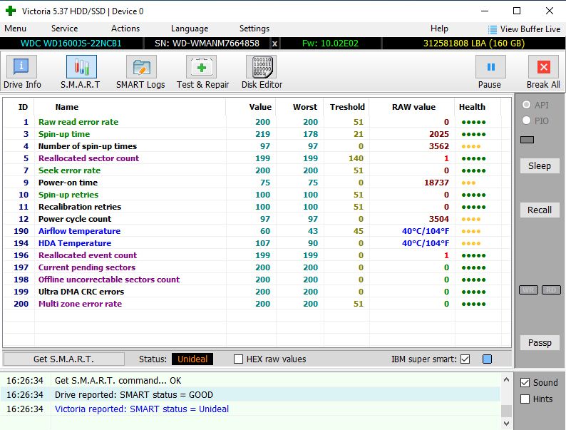Select the Spin-up time row
Screen dimensions: 566x430
(x=257, y=134)
